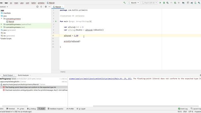Viewport: 201px width, 113px height.
Task: Open the Event Log button
Action: 183,109
